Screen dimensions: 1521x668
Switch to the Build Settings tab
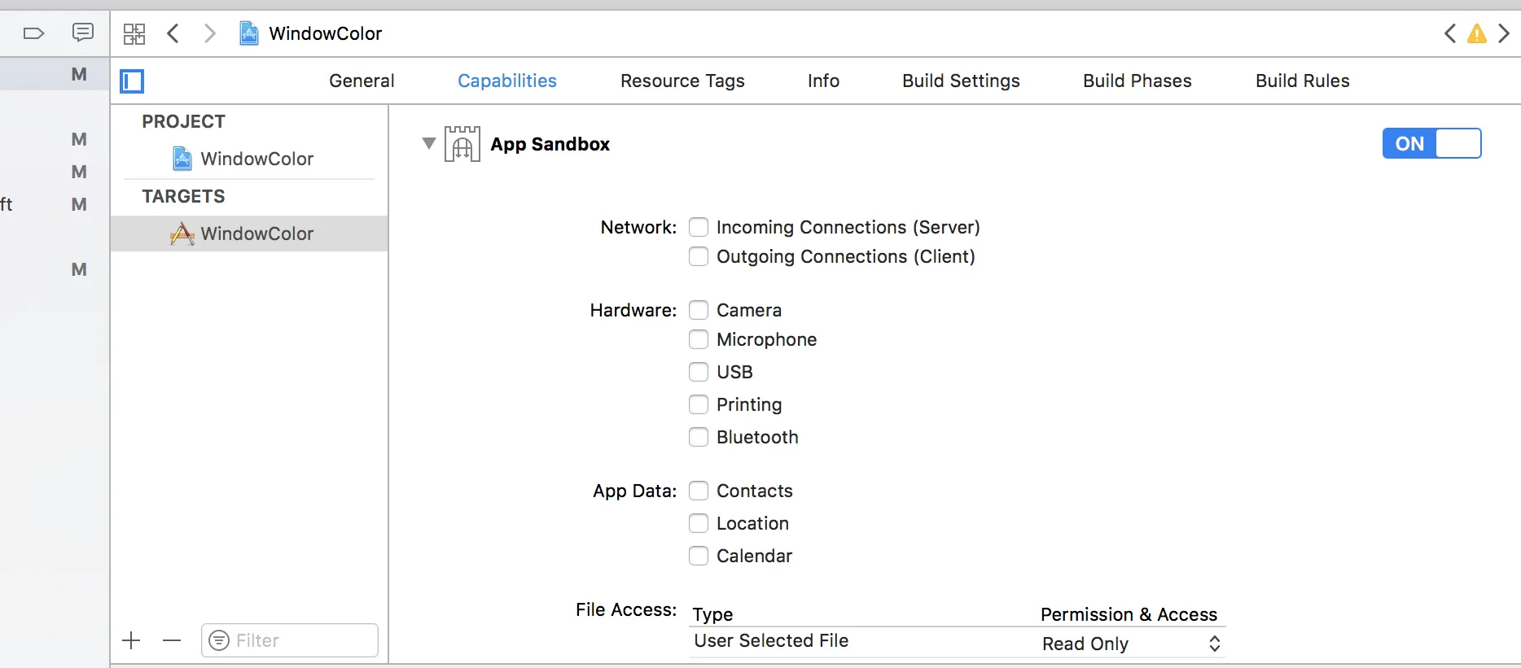click(x=961, y=81)
